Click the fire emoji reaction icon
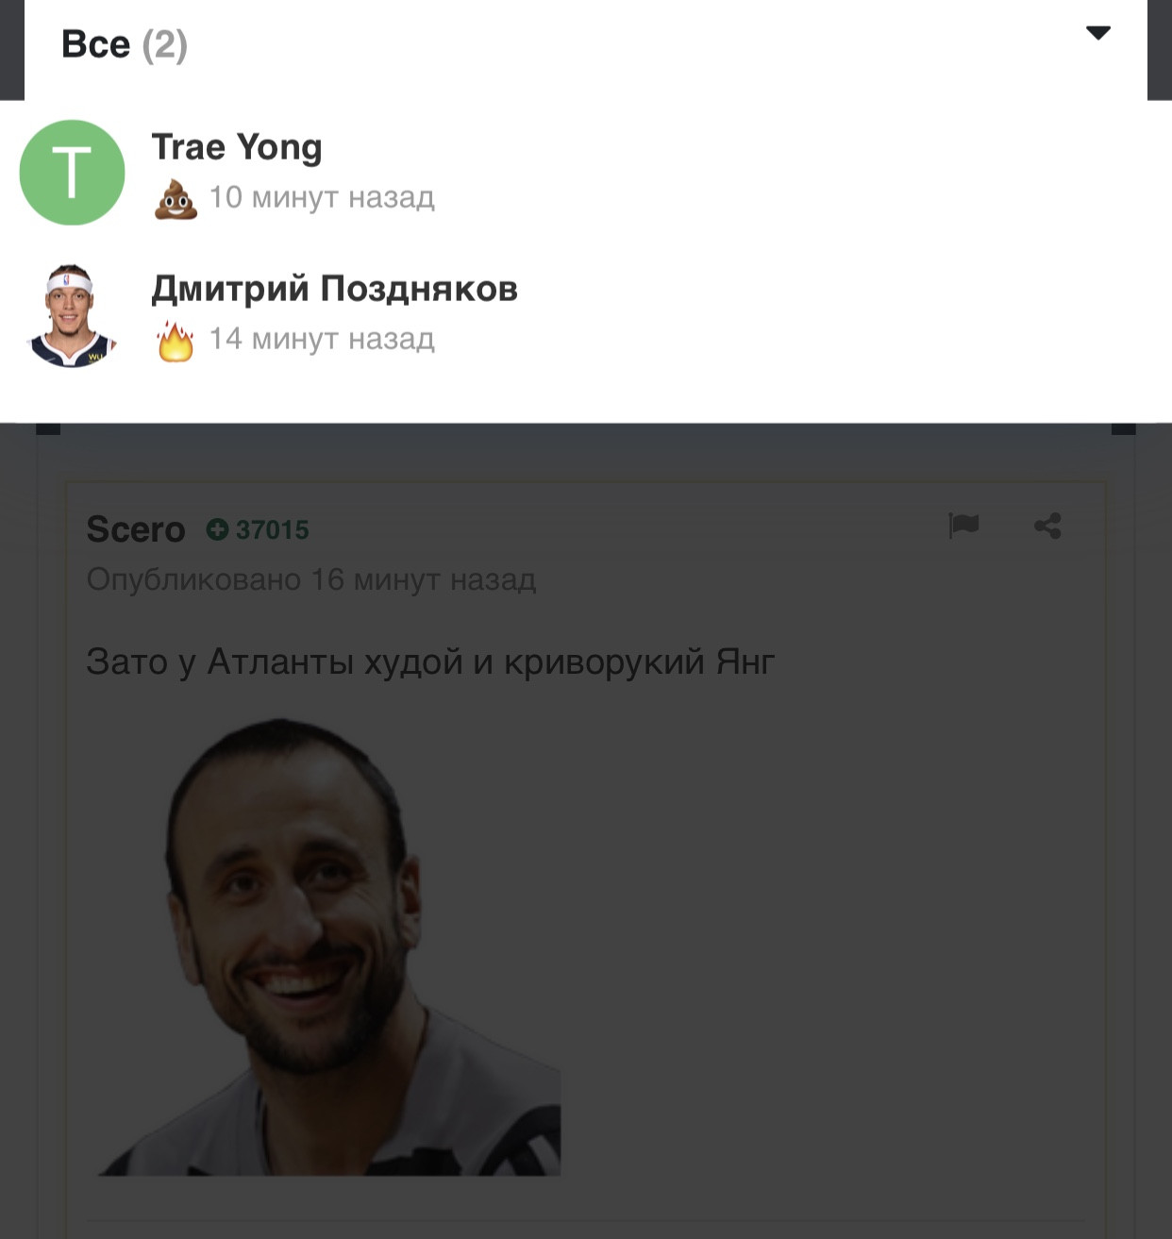Image resolution: width=1172 pixels, height=1239 pixels. pos(176,341)
